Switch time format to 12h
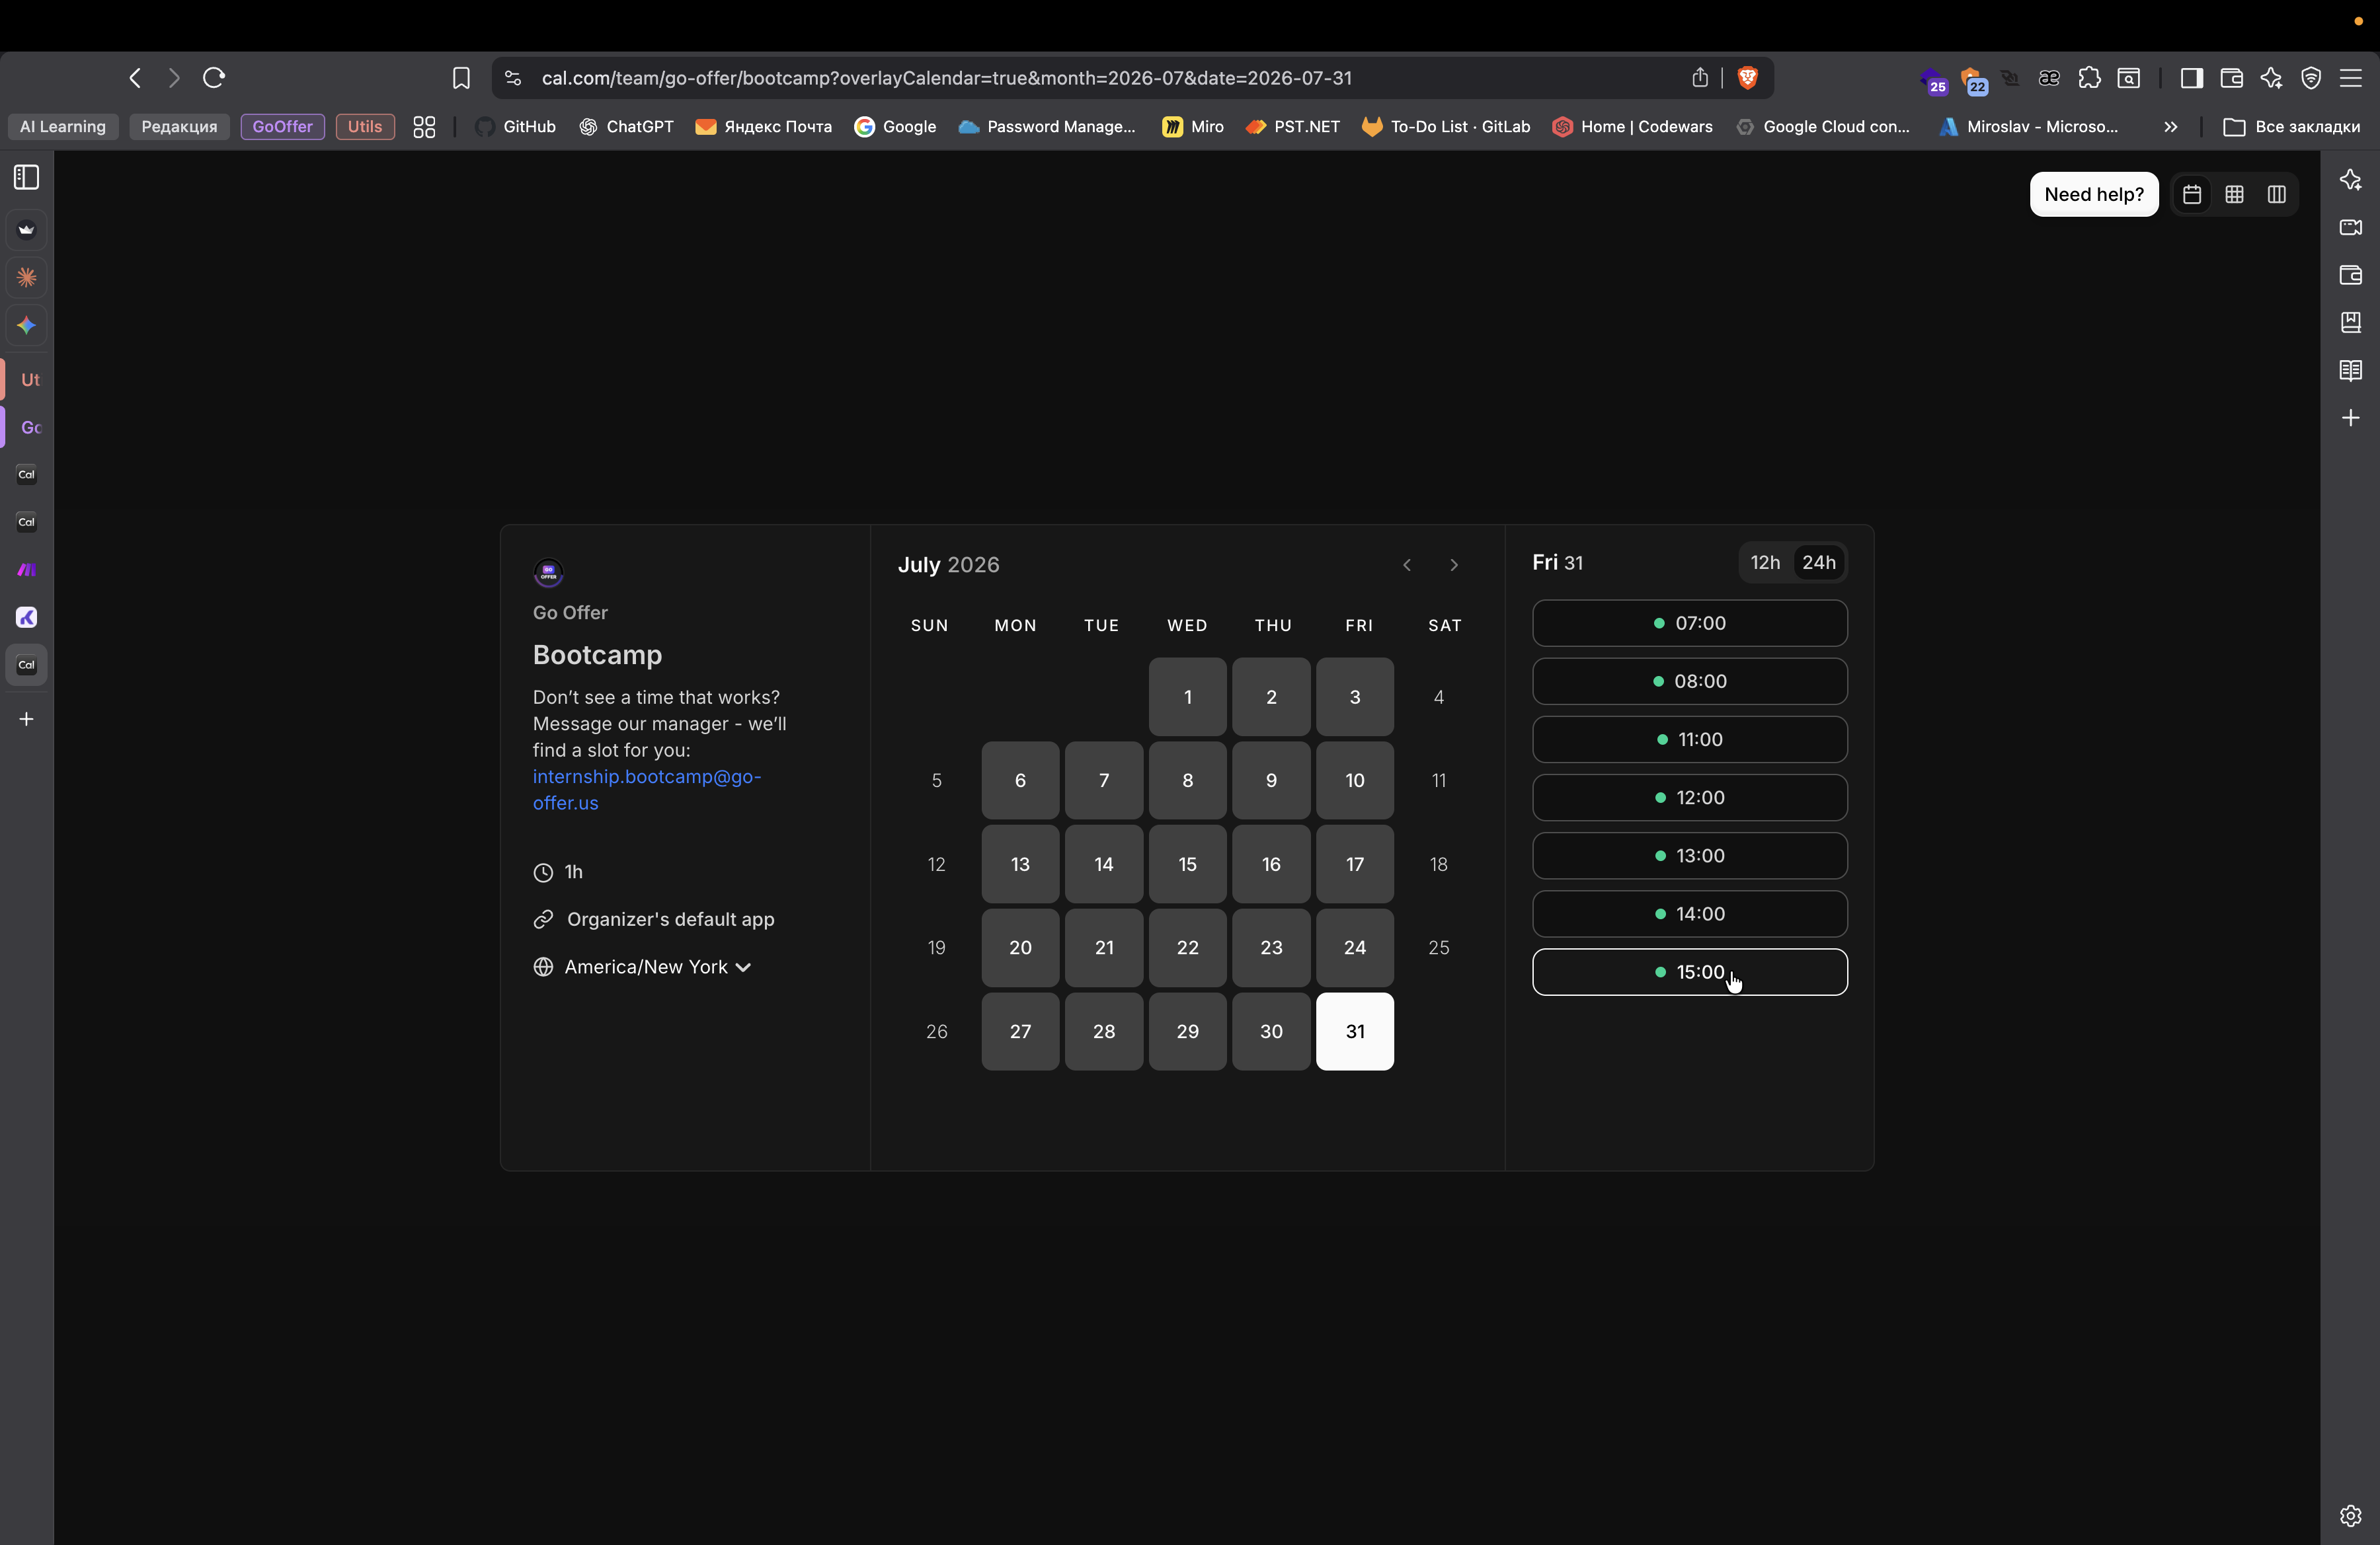This screenshot has height=1545, width=2380. (x=1764, y=562)
